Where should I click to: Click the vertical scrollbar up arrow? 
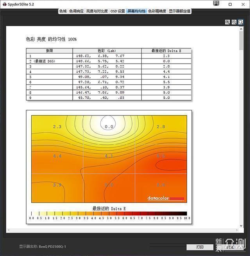(241, 29)
